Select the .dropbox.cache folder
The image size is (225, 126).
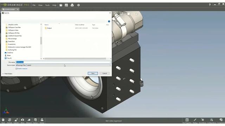pyautogui.click(x=13, y=24)
